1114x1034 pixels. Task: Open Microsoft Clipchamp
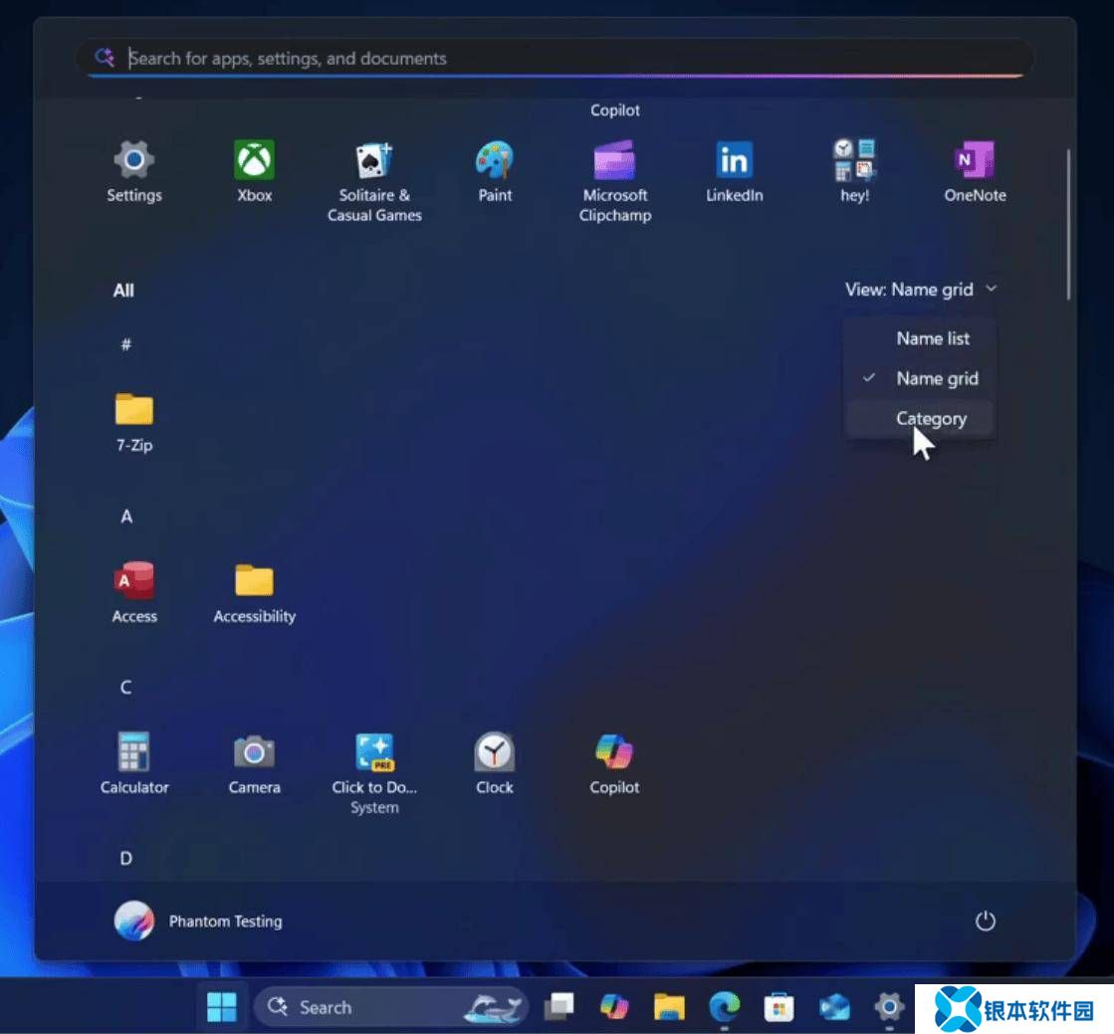(x=614, y=182)
